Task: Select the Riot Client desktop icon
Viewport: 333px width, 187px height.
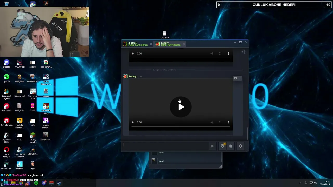Action: point(7,108)
